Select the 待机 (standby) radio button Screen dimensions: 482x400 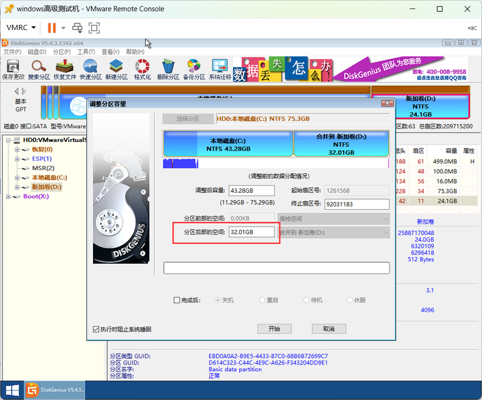[307, 300]
